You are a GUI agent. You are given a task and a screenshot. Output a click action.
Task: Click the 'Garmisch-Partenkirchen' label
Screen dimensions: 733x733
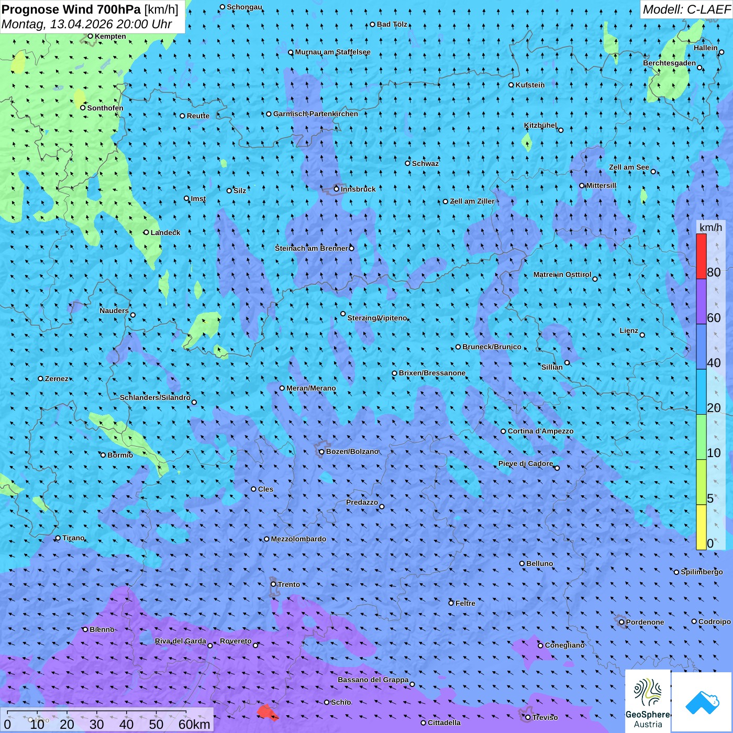(316, 114)
